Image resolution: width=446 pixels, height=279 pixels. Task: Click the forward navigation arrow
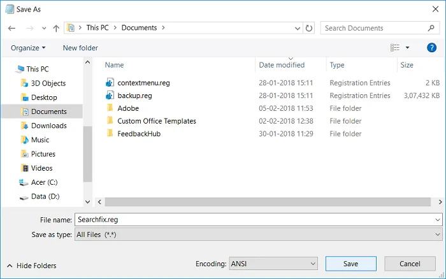(29, 28)
